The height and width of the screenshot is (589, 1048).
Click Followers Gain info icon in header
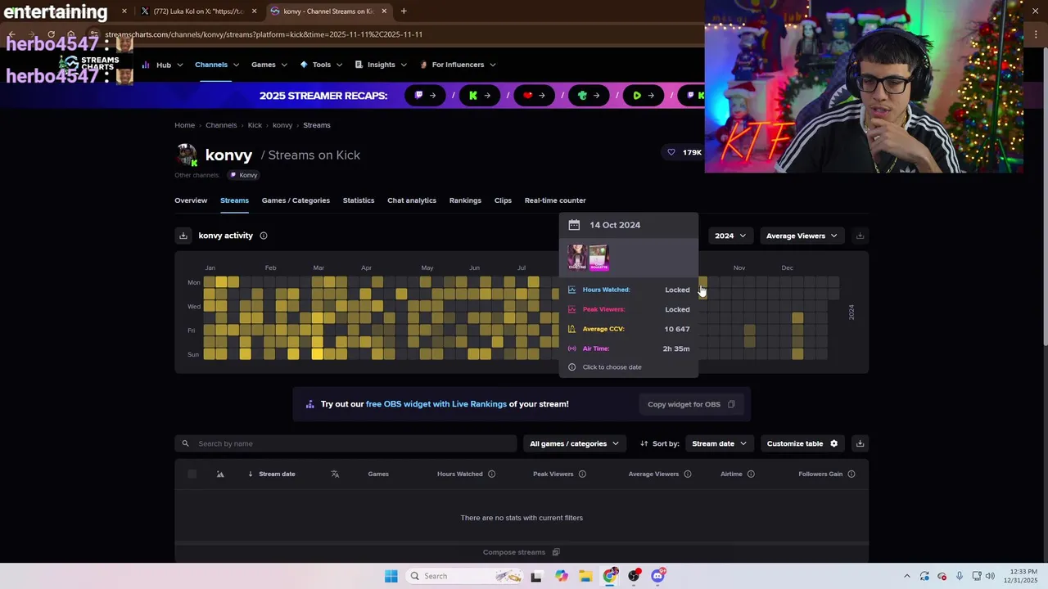pos(851,474)
